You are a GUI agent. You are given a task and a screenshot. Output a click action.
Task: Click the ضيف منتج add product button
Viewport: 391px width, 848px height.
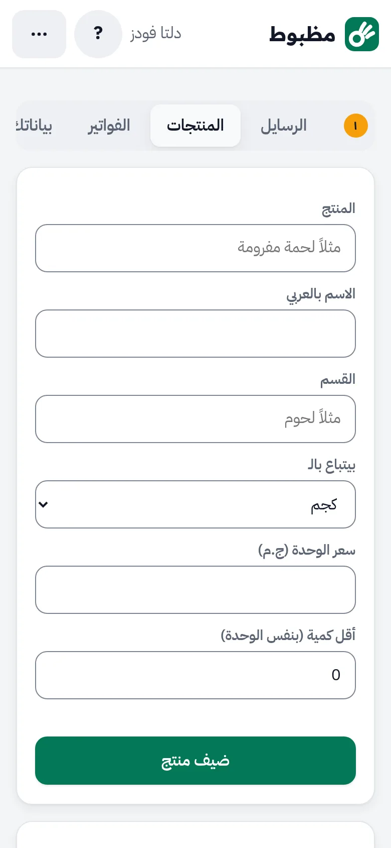click(195, 761)
